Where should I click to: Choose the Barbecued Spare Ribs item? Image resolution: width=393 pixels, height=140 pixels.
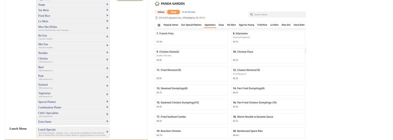[268, 133]
